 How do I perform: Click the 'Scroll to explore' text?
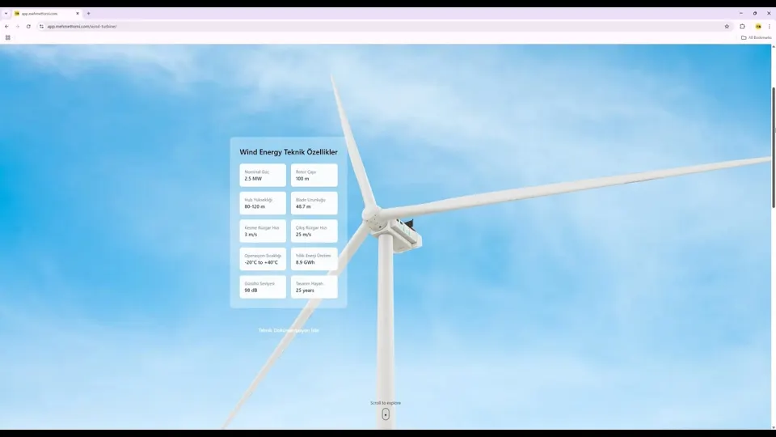click(x=386, y=403)
